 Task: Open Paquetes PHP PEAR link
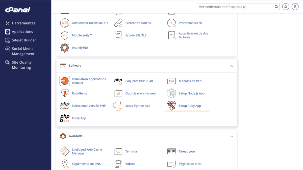tap(139, 81)
